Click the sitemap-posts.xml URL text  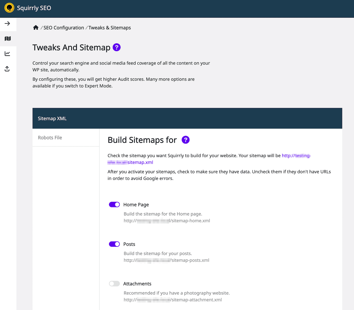pyautogui.click(x=166, y=260)
